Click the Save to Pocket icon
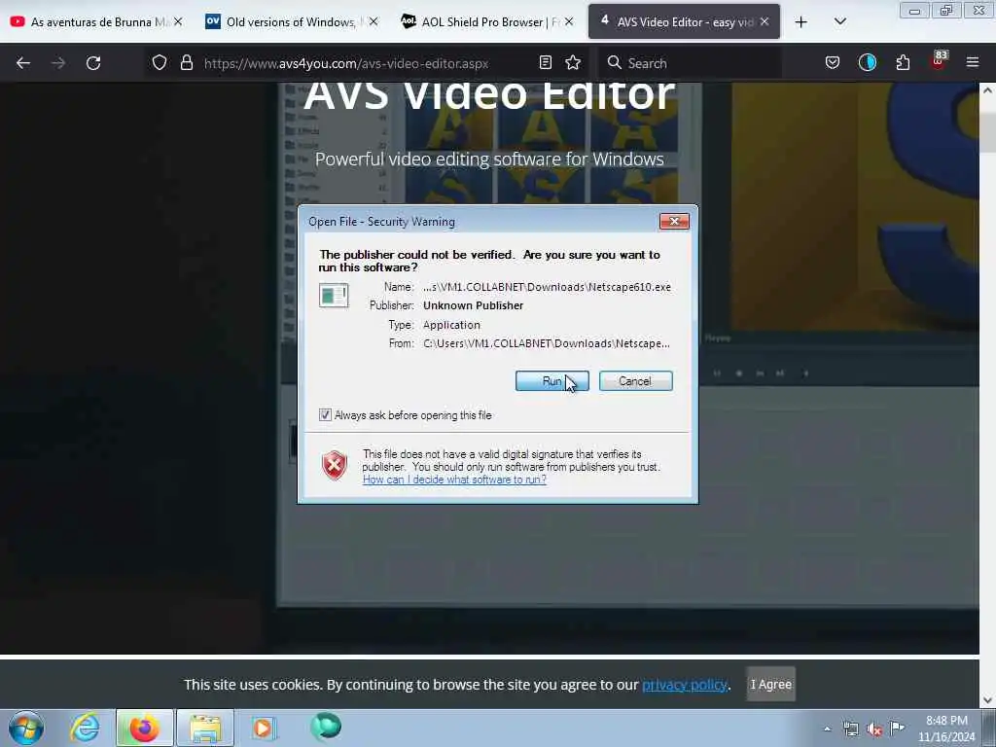996x747 pixels. pyautogui.click(x=833, y=62)
